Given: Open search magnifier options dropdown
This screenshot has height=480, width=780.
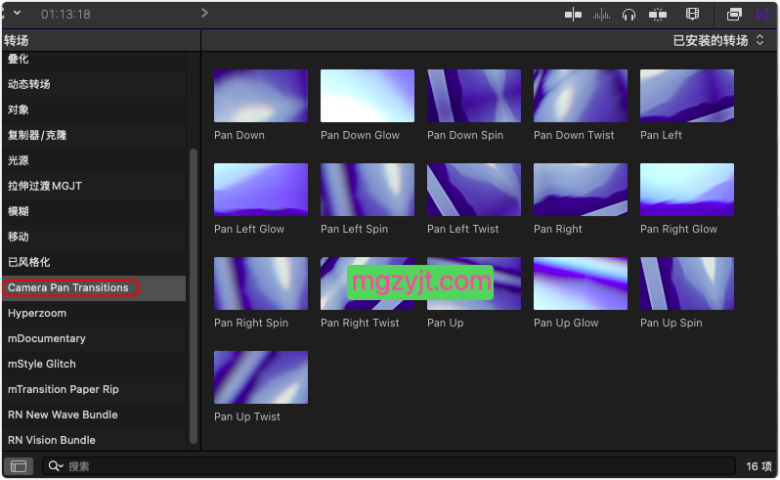Looking at the screenshot, I should coord(56,466).
